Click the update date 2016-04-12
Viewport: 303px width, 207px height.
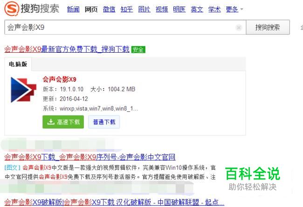tap(74, 99)
